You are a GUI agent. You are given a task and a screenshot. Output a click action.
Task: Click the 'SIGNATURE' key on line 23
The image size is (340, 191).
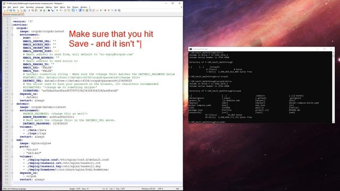pyautogui.click(x=31, y=91)
